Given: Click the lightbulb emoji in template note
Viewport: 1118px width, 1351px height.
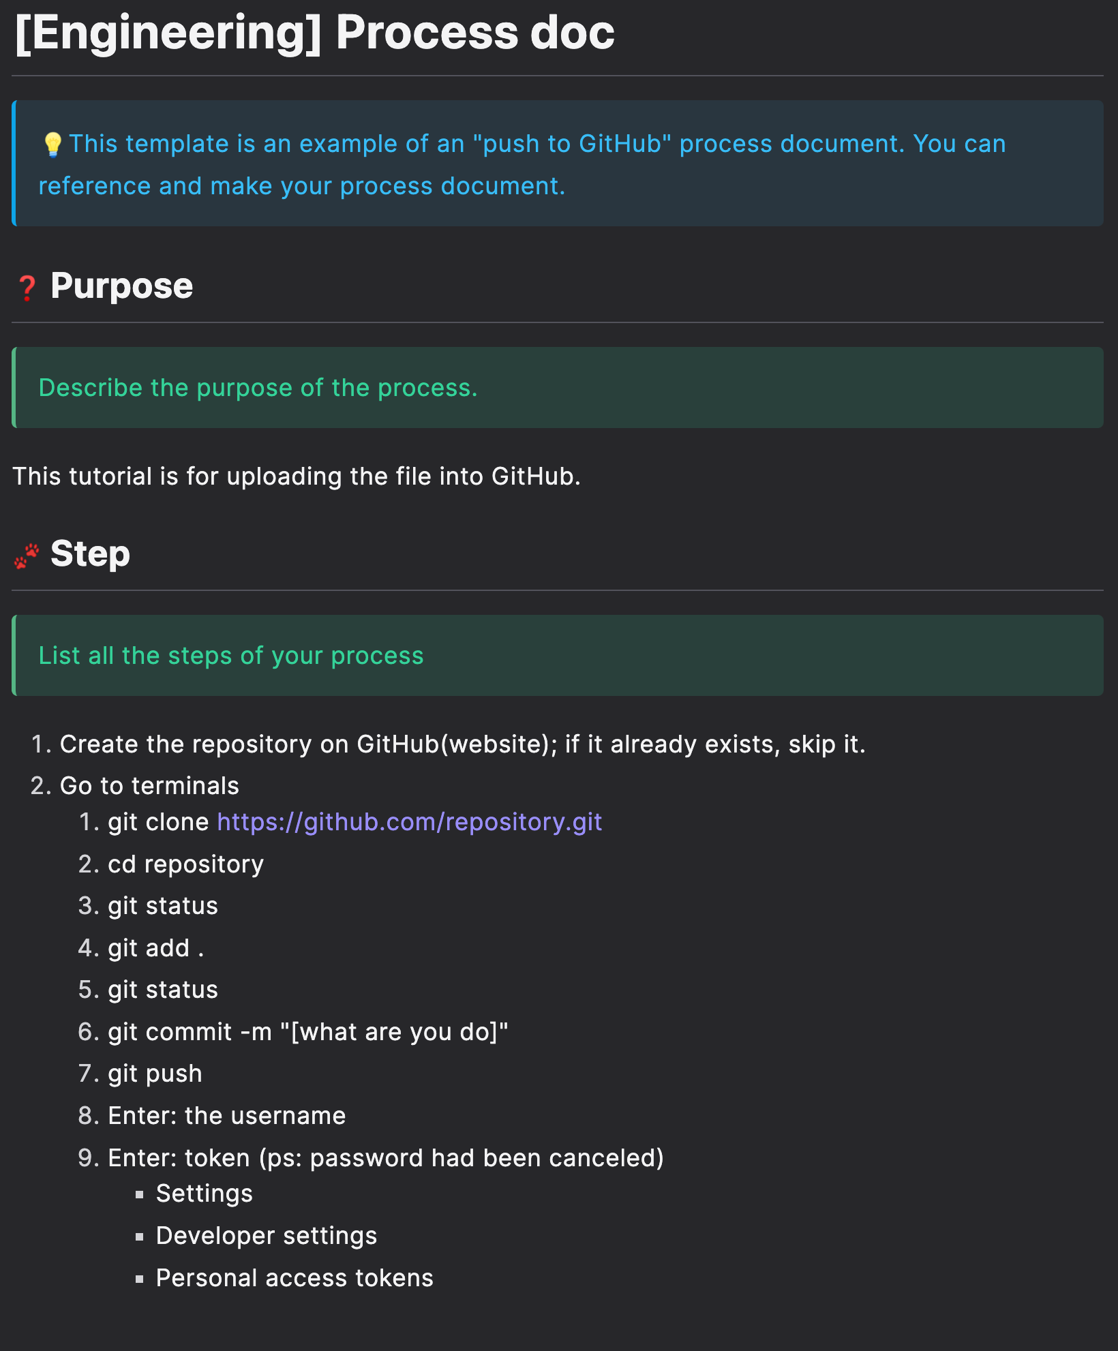Looking at the screenshot, I should click(x=52, y=145).
